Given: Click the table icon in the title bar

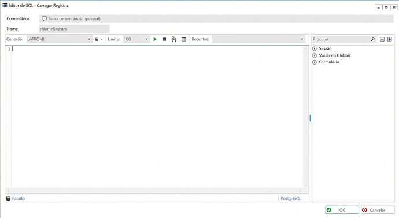Looking at the screenshot, I should point(5,5).
